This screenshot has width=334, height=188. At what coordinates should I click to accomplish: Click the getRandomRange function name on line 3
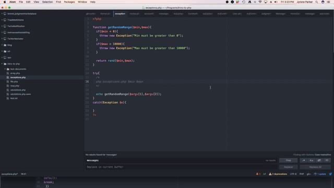click(x=120, y=27)
